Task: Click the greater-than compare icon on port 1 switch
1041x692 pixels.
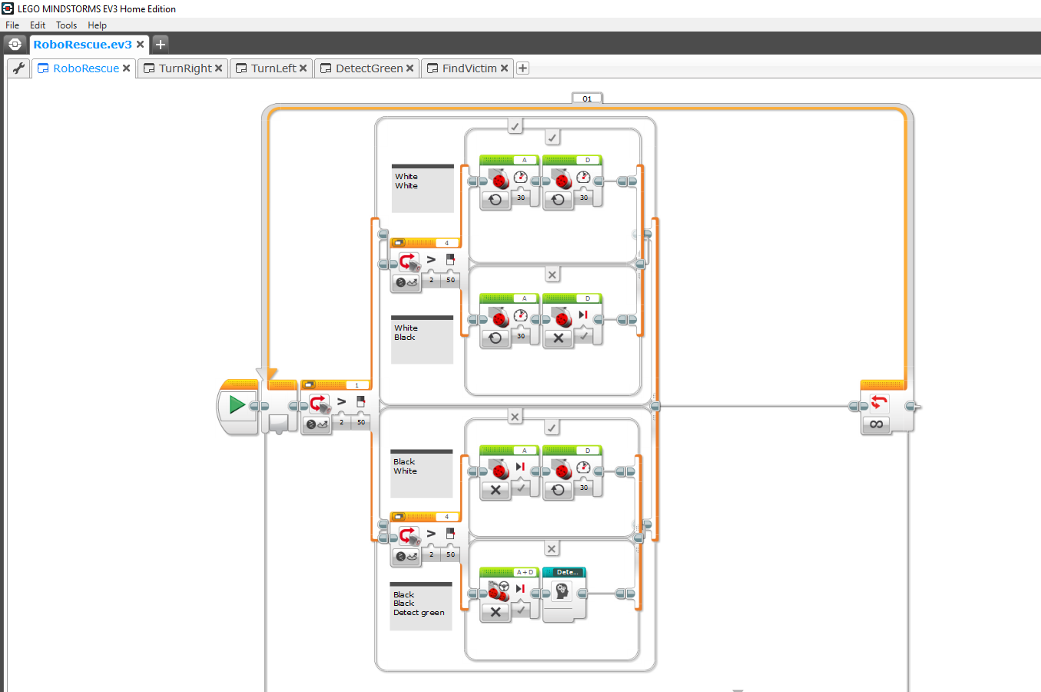Action: click(x=342, y=401)
